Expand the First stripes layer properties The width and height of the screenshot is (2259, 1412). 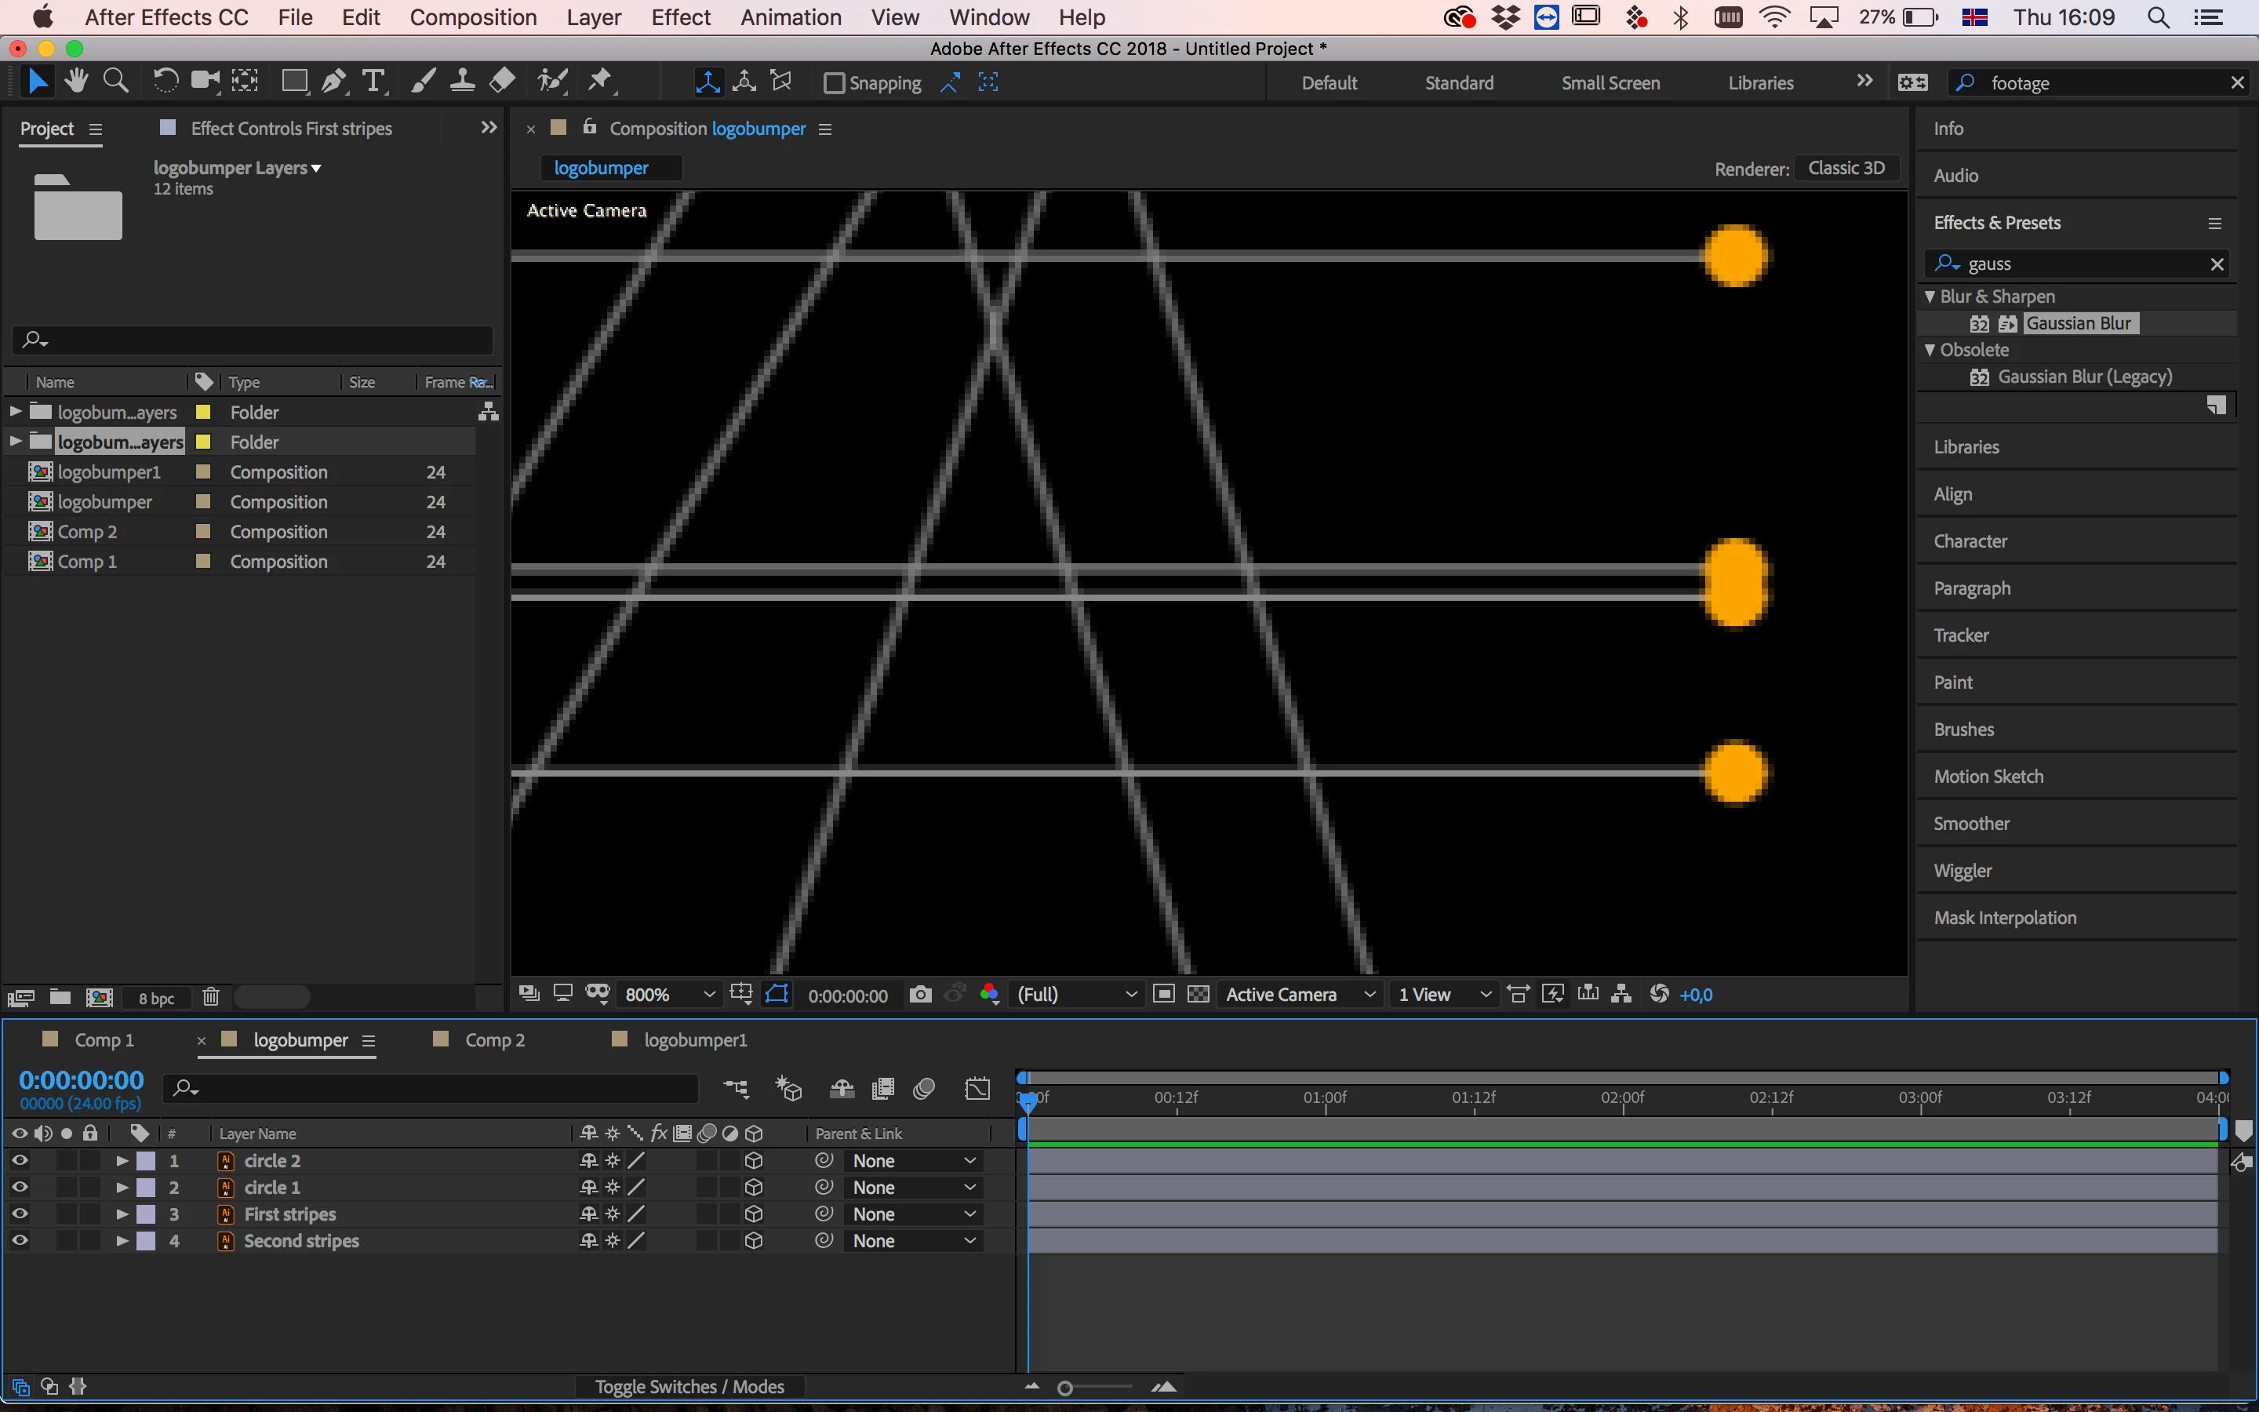pyautogui.click(x=122, y=1214)
